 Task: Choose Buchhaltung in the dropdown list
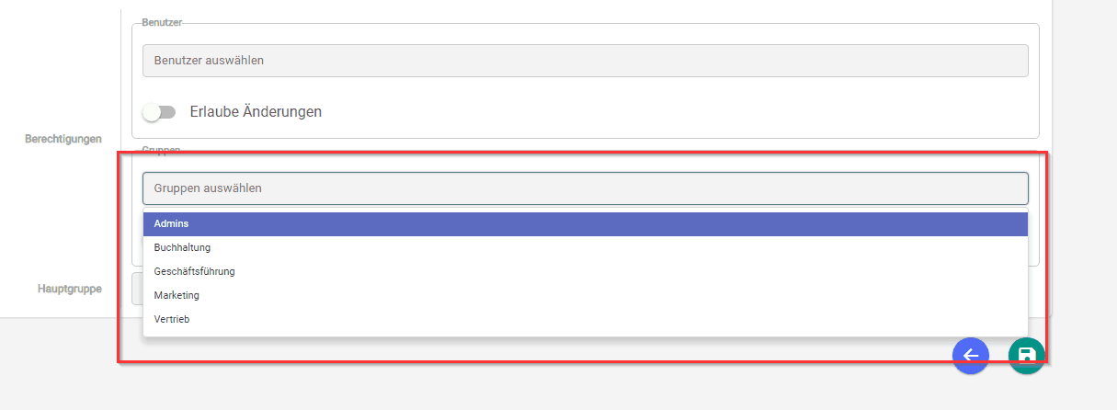pyautogui.click(x=586, y=248)
